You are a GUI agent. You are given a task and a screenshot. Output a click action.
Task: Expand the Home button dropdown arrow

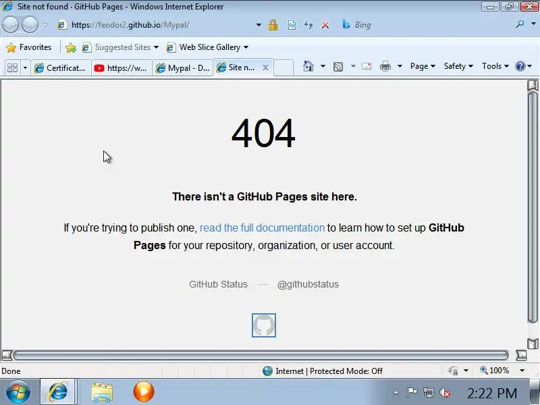(x=323, y=66)
